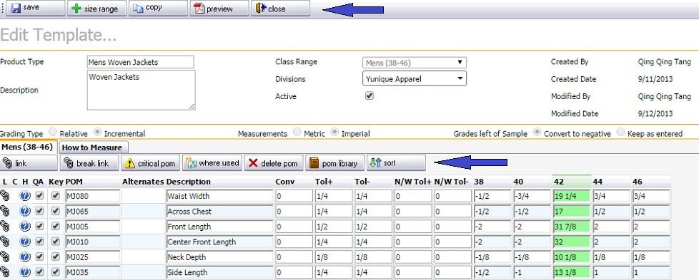Click size 38 field for Side Length
Screen dimensions: 699x280
[492, 272]
